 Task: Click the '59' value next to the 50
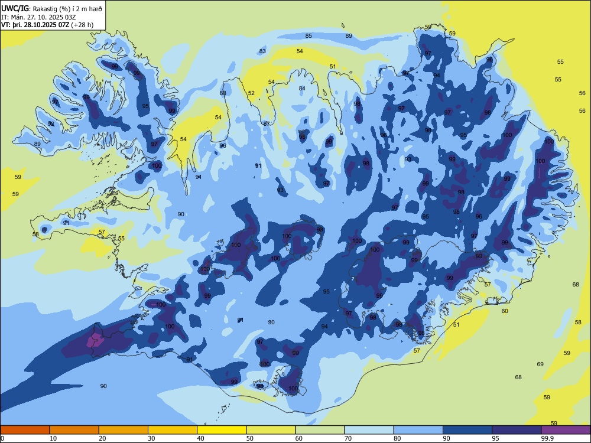(x=452, y=33)
